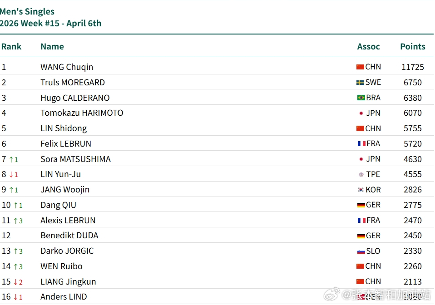Click green up arrow beside rank 7

(x=12, y=159)
